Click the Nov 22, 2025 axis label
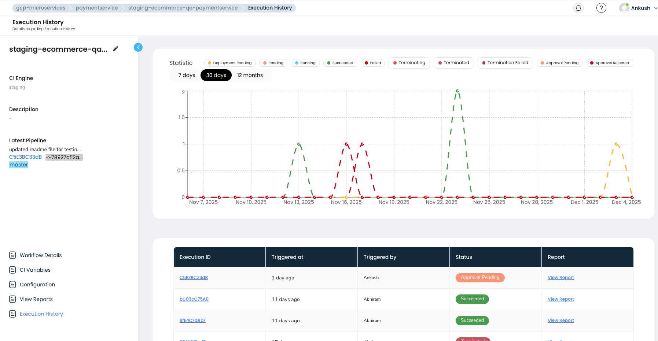The width and height of the screenshot is (658, 341). click(x=441, y=202)
